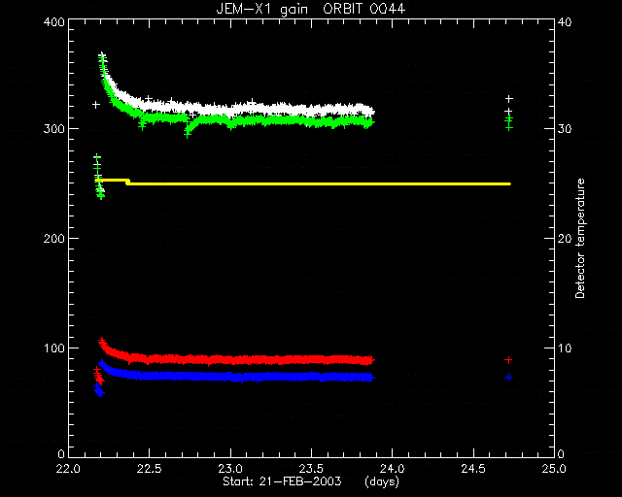622x497 pixels.
Task: Click the topmost white plus marker near 24.7
Action: 509,99
